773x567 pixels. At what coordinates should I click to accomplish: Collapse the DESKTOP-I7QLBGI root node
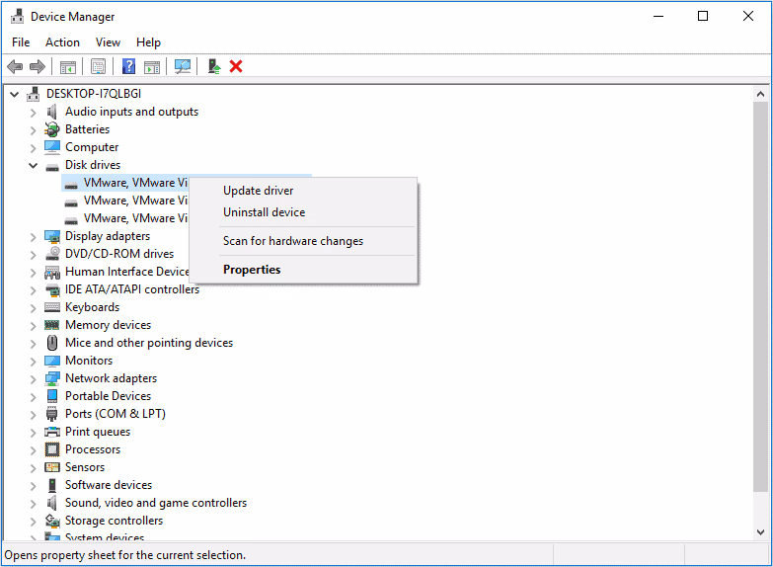point(14,94)
